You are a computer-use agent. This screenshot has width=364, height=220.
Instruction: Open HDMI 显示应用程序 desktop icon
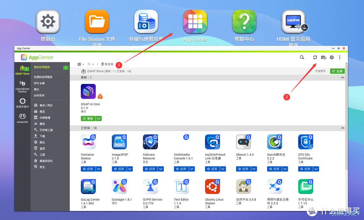click(x=294, y=22)
